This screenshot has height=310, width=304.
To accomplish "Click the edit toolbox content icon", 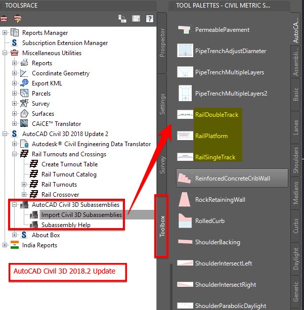I will 17,19.
